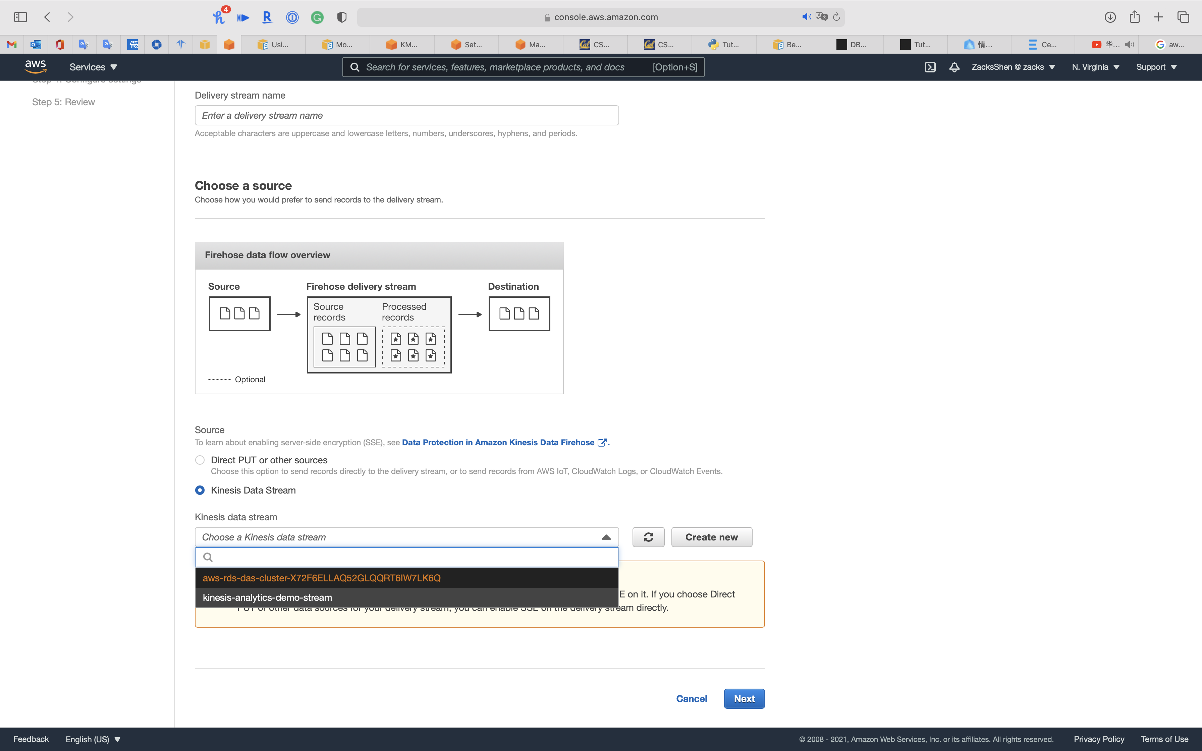The height and width of the screenshot is (751, 1202).
Task: Open the Safari downloads icon
Action: pos(1110,17)
